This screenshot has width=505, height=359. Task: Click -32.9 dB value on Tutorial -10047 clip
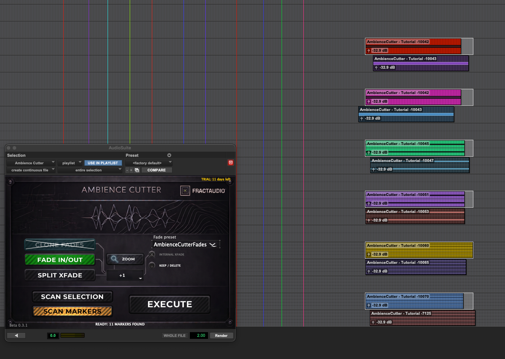(384, 169)
